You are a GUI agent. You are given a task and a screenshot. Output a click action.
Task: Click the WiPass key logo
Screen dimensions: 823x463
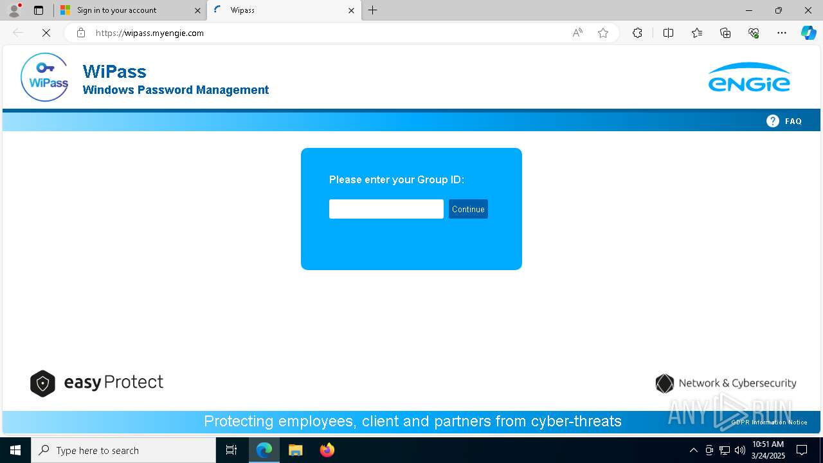pyautogui.click(x=44, y=77)
